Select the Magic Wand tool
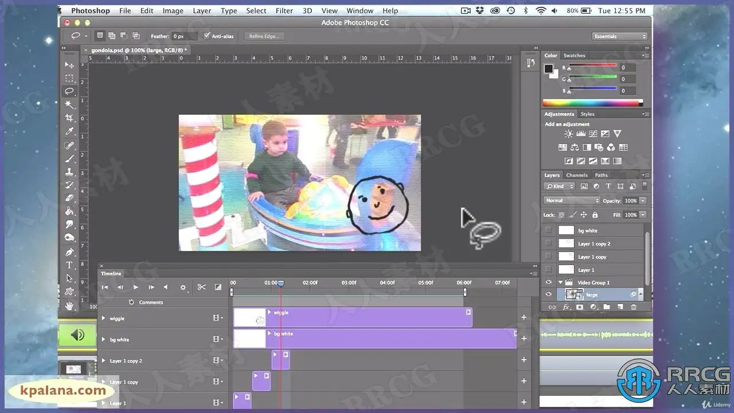The width and height of the screenshot is (734, 413). pos(69,104)
